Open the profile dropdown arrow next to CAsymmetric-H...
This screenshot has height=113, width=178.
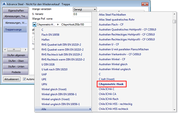[x=34, y=24]
